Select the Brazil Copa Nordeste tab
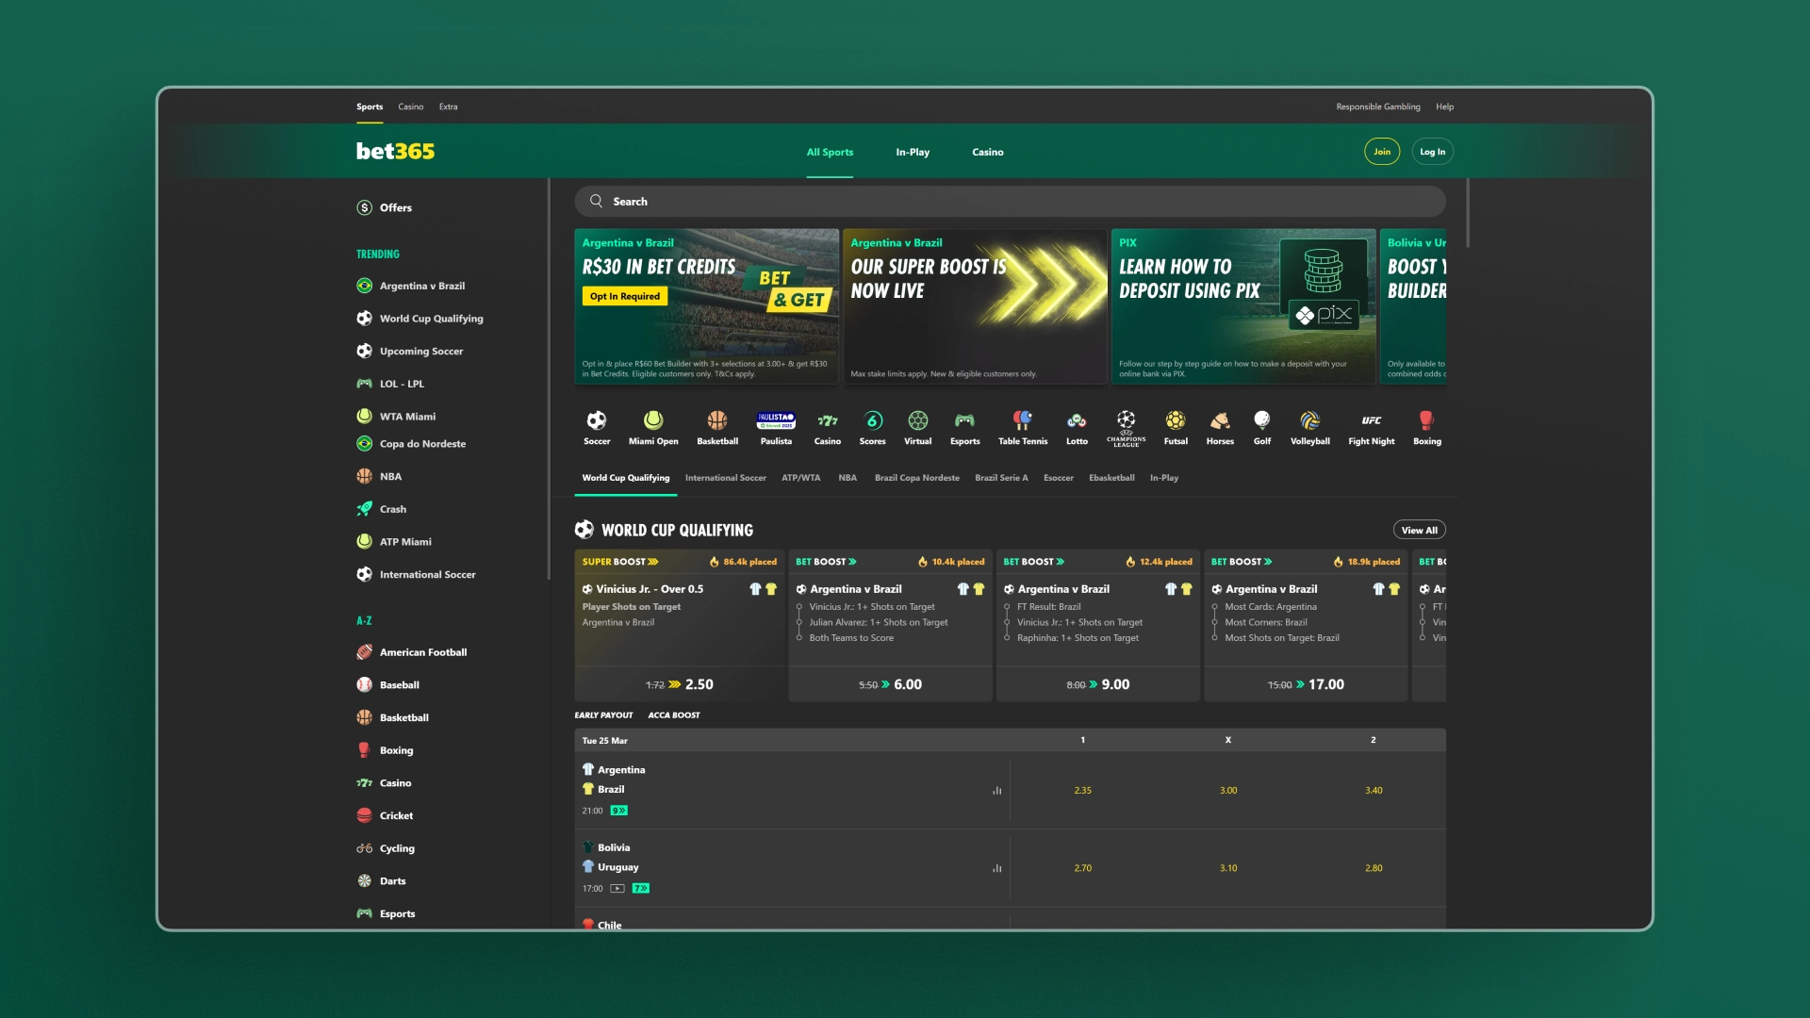The width and height of the screenshot is (1810, 1018). (x=917, y=478)
